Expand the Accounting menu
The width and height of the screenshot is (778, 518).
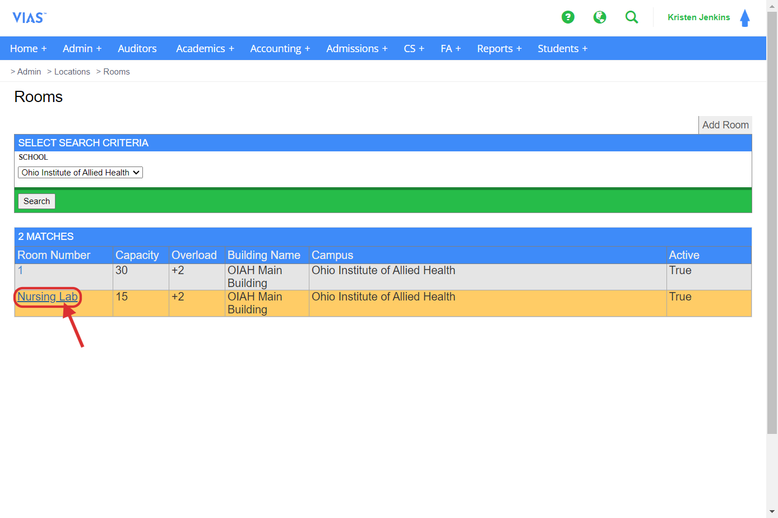coord(280,49)
